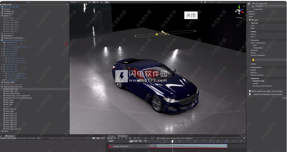This screenshot has height=152, width=287.
Task: Open timeline Local mode dropdown
Action: 145,138
